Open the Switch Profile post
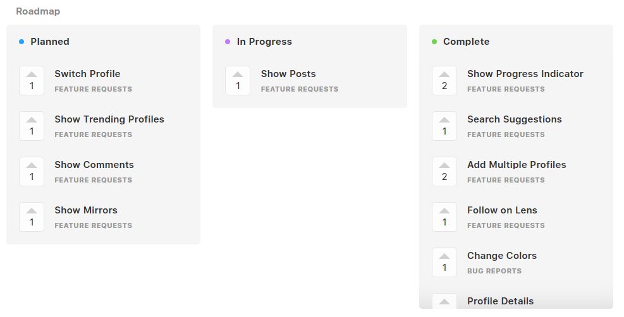The image size is (624, 317). click(87, 74)
